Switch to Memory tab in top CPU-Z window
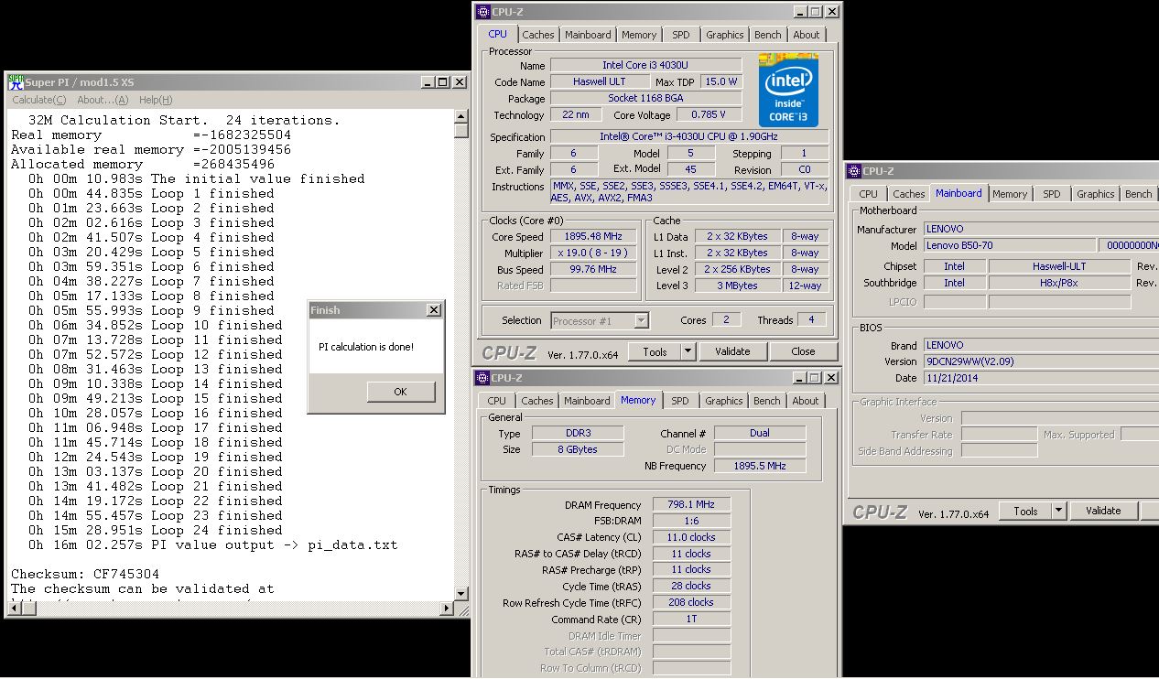 click(639, 35)
